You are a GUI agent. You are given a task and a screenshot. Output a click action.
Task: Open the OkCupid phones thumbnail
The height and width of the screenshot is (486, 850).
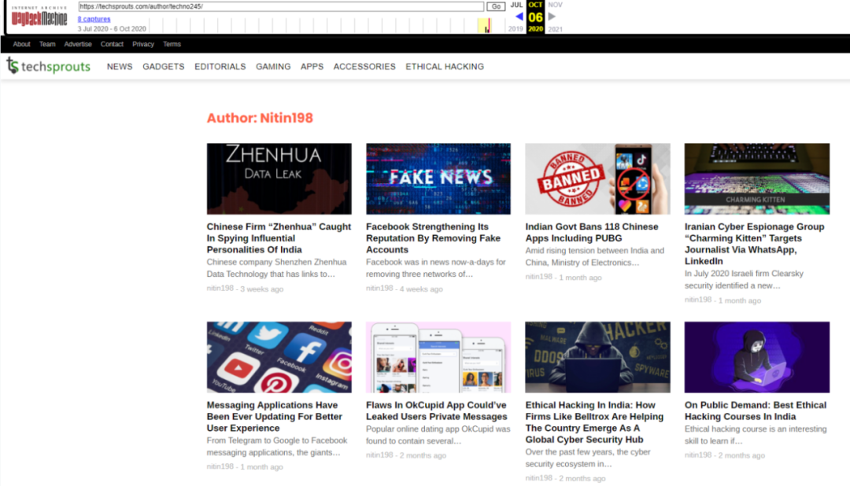(x=438, y=357)
